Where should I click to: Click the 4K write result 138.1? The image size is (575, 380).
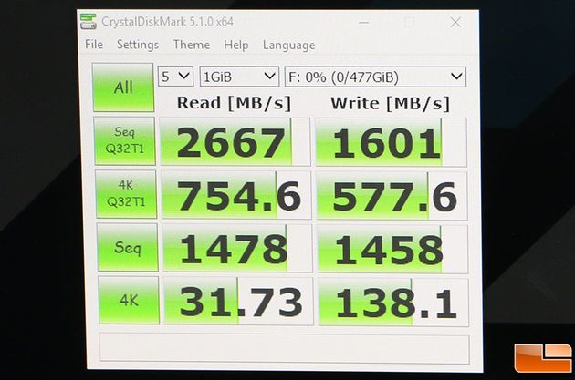393,302
